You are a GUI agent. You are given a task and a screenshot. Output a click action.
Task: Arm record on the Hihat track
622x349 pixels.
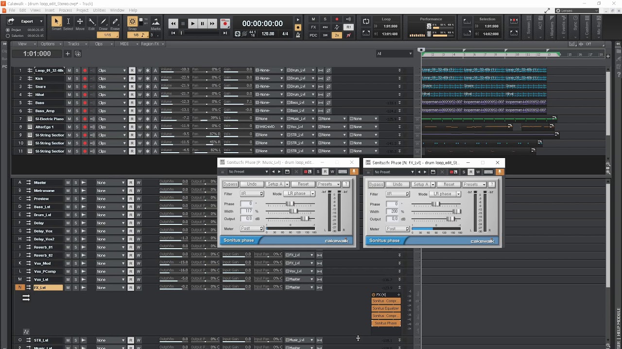pos(85,95)
